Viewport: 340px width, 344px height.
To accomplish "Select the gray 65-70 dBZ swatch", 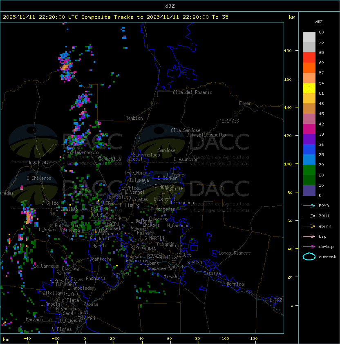I will (x=309, y=47).
